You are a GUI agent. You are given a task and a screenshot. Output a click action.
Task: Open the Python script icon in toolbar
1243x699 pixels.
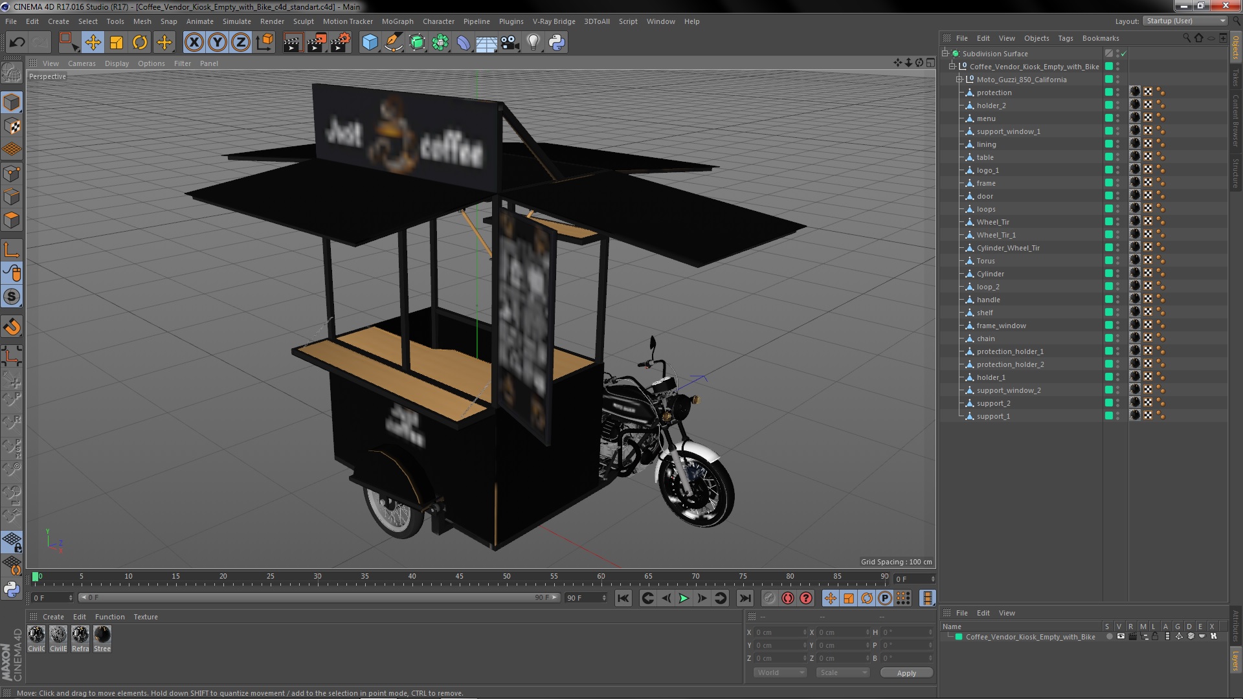(557, 43)
